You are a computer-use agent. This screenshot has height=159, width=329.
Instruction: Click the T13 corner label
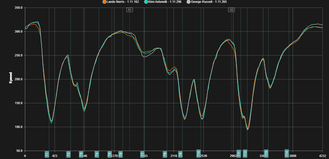[266, 153]
